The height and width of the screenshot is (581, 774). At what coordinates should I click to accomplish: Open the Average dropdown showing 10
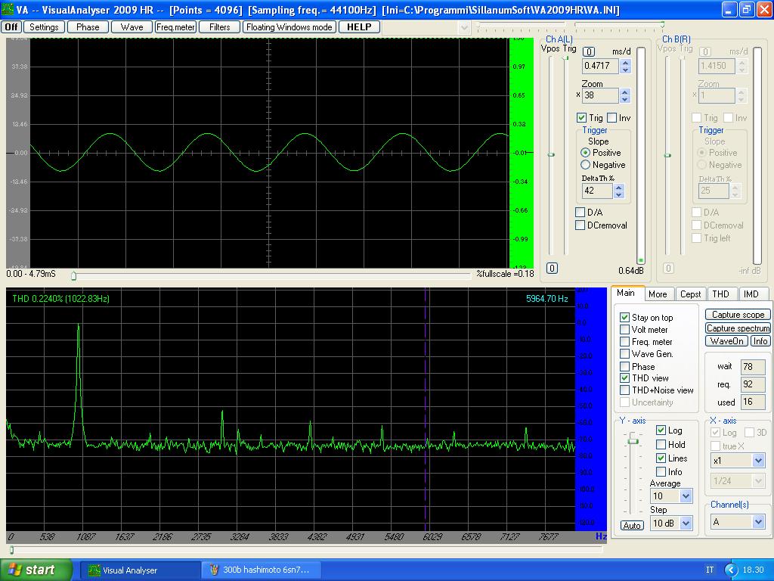(686, 496)
